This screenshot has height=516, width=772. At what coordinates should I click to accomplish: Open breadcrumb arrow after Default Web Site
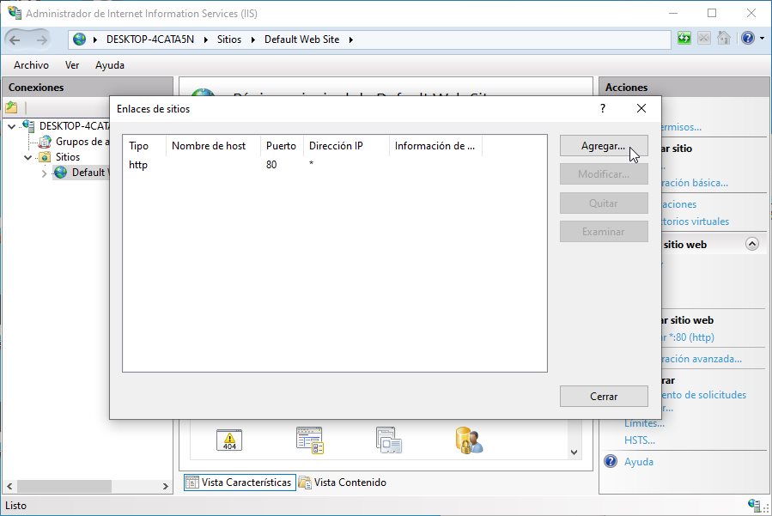tap(351, 39)
